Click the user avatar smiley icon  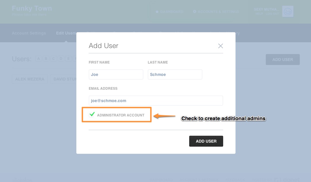click(x=288, y=12)
